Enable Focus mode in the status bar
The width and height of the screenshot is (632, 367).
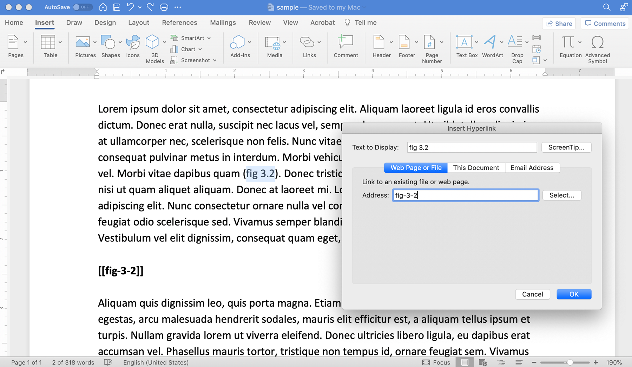pos(436,362)
